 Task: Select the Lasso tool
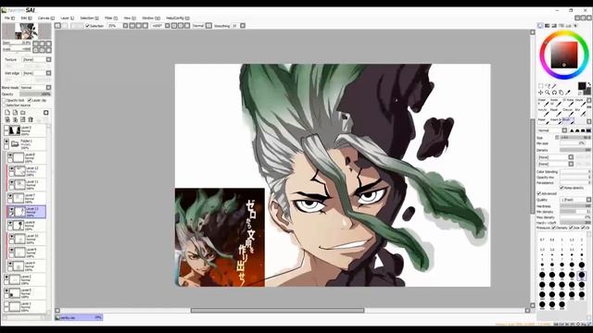click(548, 86)
